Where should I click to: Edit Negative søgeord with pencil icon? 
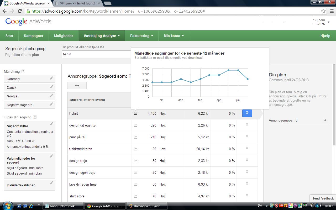(x=52, y=104)
